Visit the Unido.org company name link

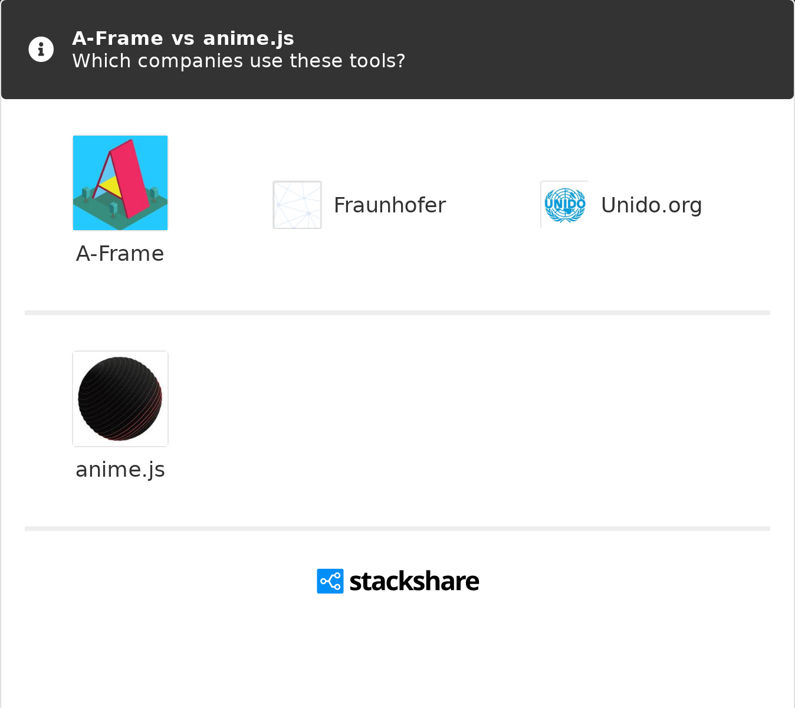651,205
